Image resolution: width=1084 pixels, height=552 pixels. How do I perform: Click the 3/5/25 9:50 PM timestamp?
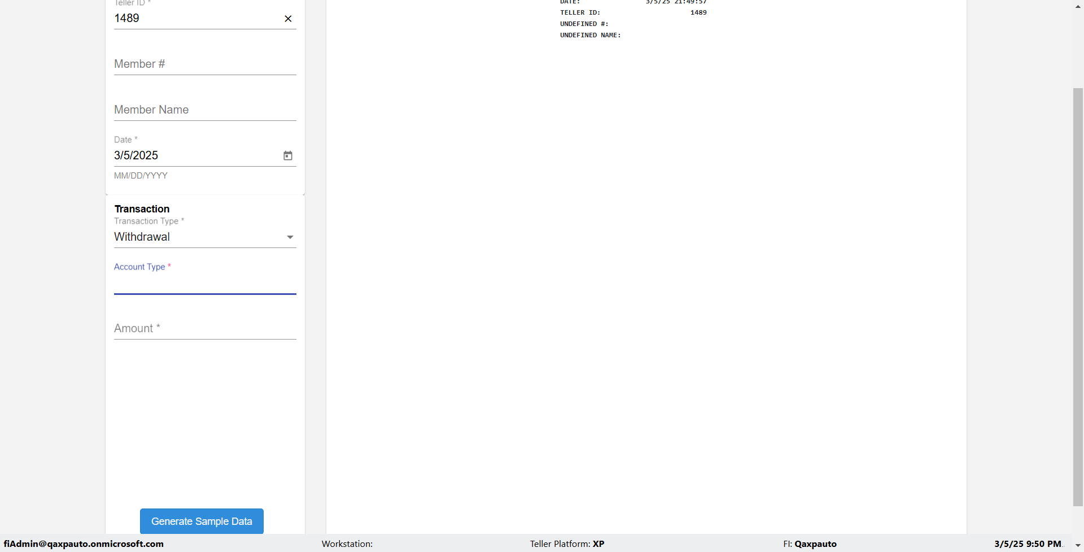pos(1028,544)
